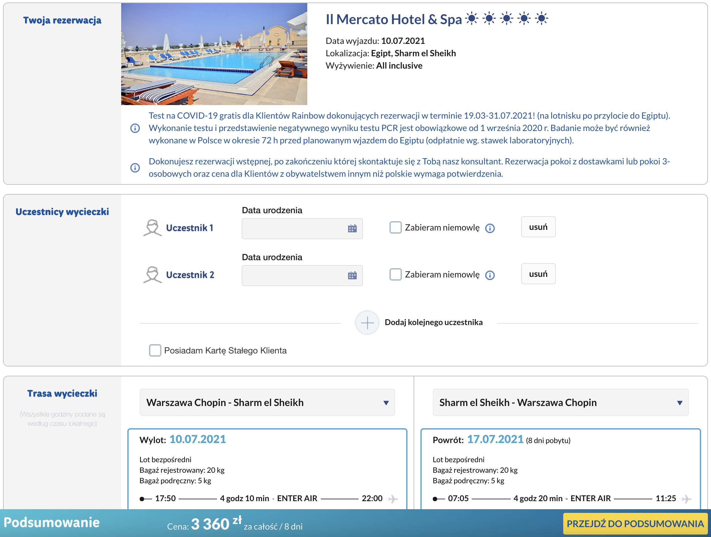Click Uczestnik 1 Data urodzenia field

point(302,229)
